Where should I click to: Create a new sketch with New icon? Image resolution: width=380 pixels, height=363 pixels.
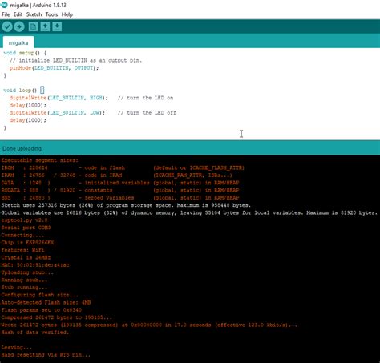[x=33, y=26]
